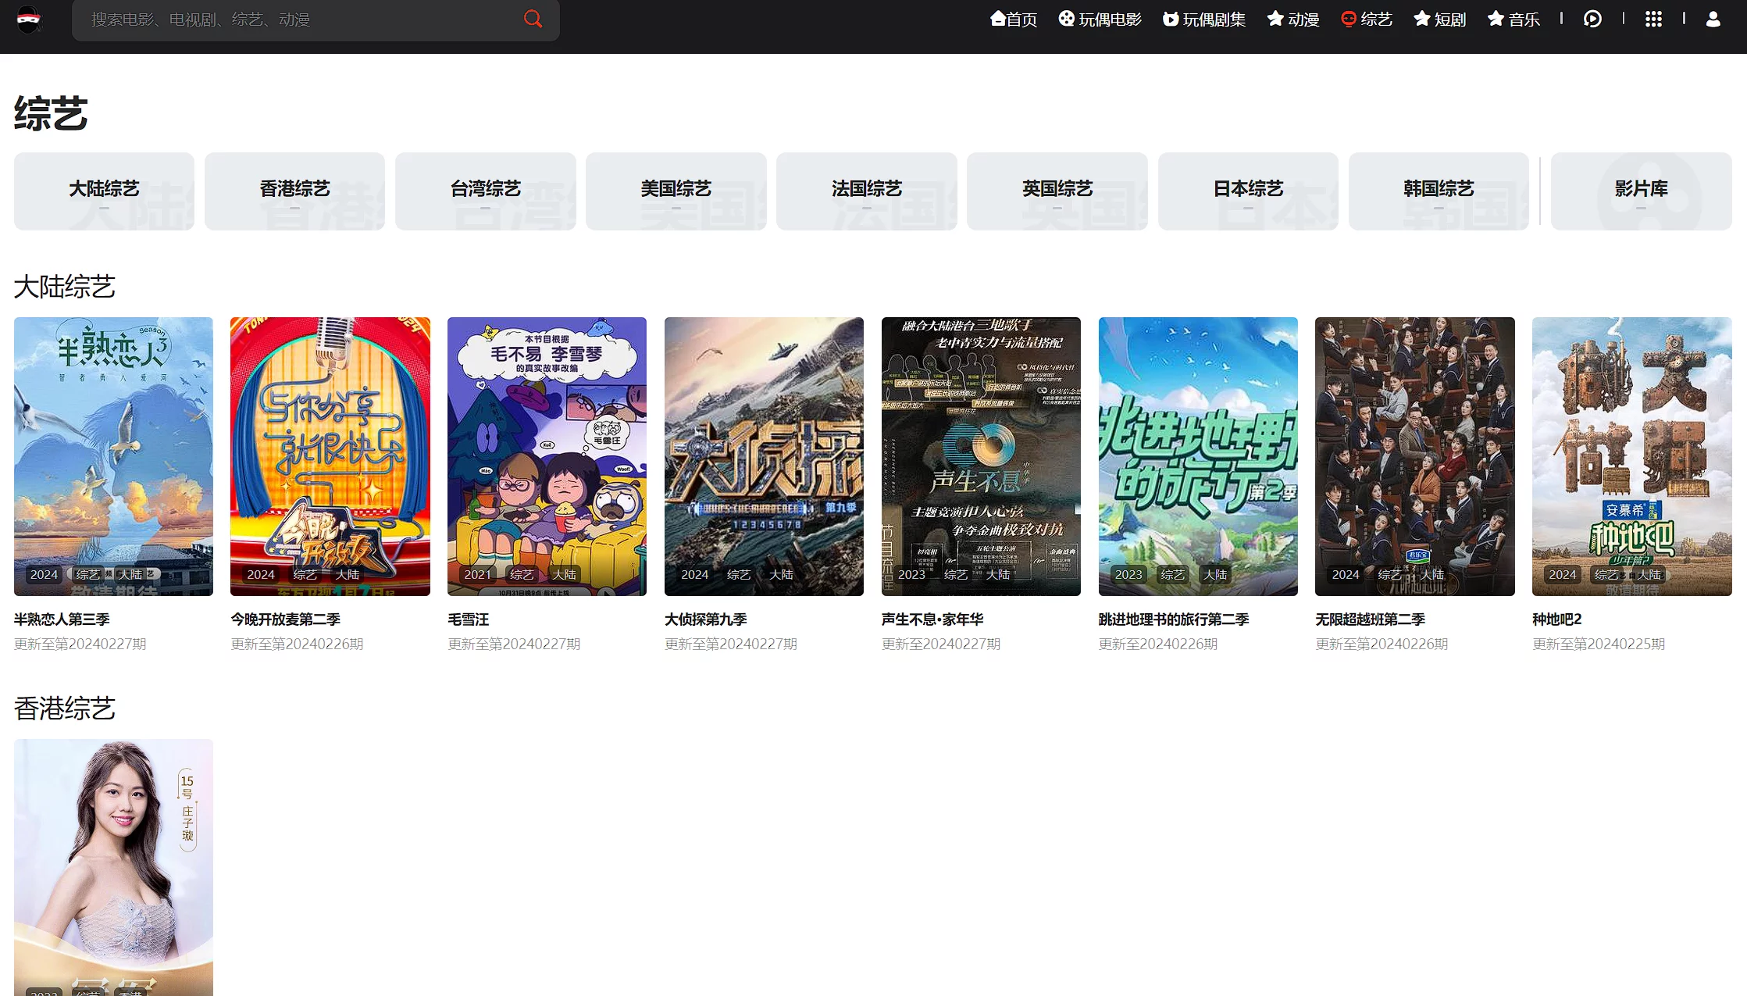The image size is (1747, 996).
Task: Open the 影片库 library button
Action: pyautogui.click(x=1641, y=190)
